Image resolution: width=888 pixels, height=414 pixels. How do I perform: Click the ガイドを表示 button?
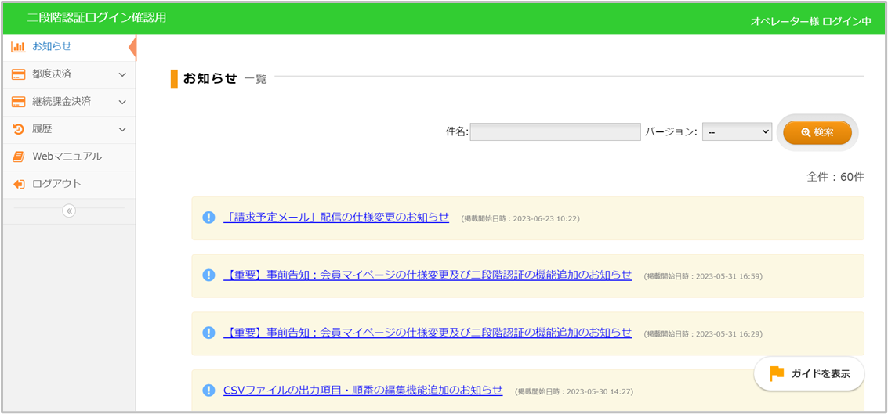point(809,373)
